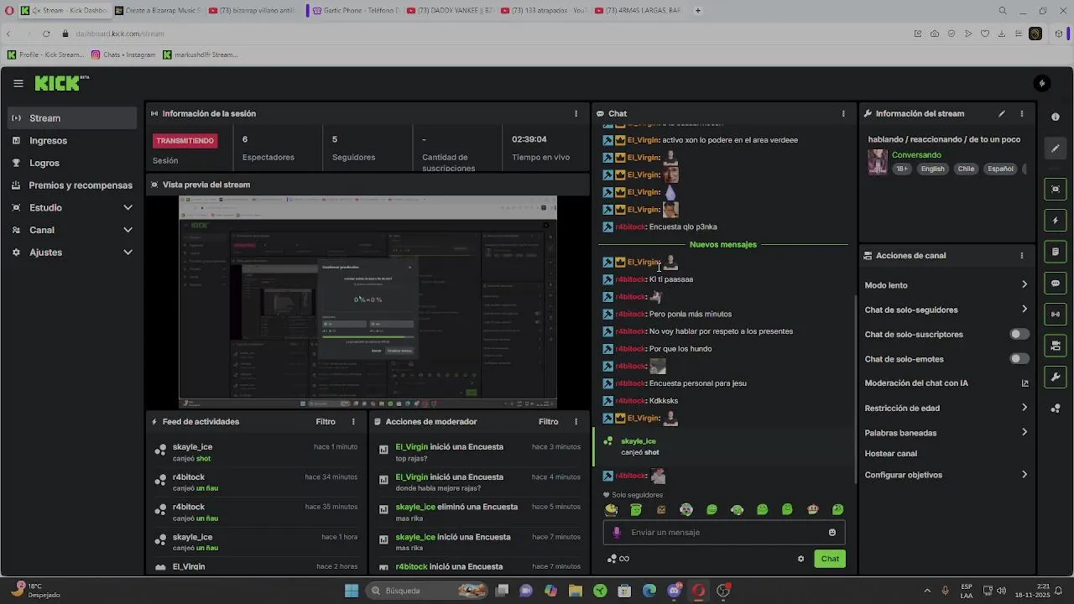Image resolution: width=1074 pixels, height=604 pixels.
Task: Open Chat de solo-seguidores options
Action: coord(946,310)
